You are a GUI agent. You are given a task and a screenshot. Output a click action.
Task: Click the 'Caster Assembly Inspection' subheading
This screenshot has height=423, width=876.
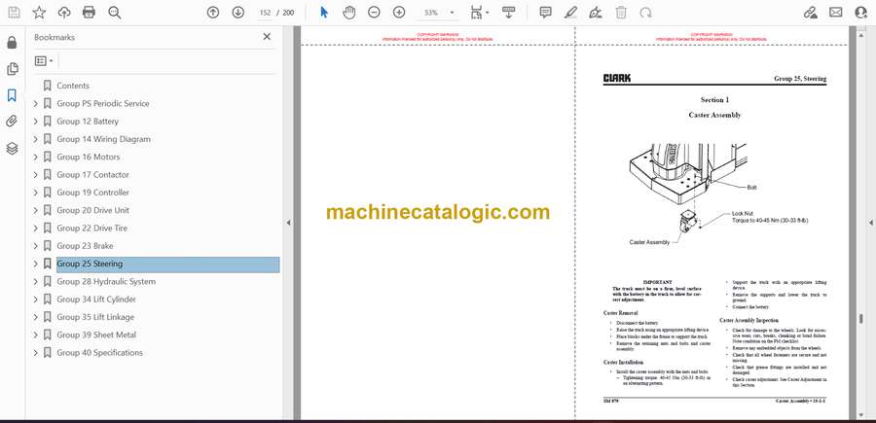747,320
